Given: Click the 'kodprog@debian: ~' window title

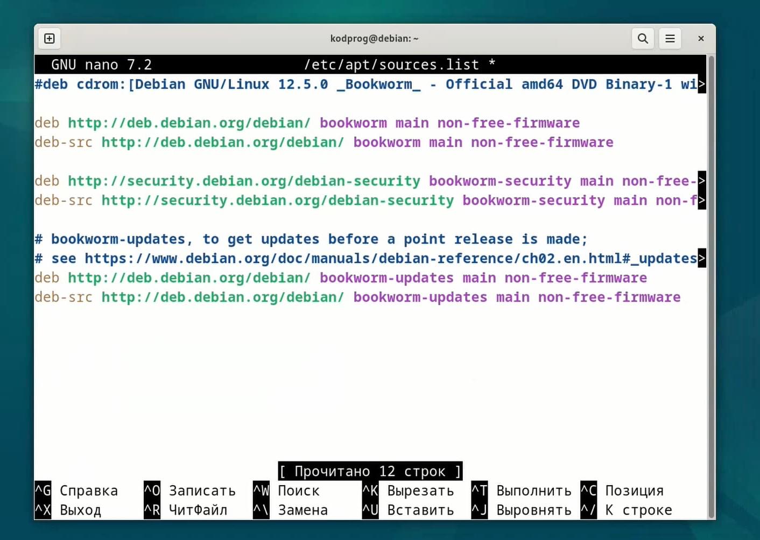Looking at the screenshot, I should click(x=375, y=39).
